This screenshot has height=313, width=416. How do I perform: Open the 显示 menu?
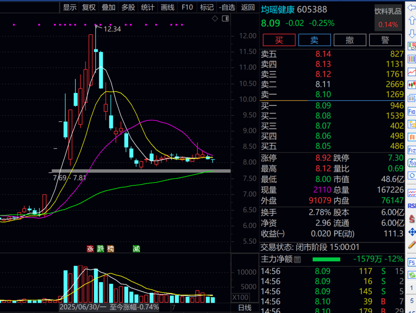pyautogui.click(x=70, y=7)
